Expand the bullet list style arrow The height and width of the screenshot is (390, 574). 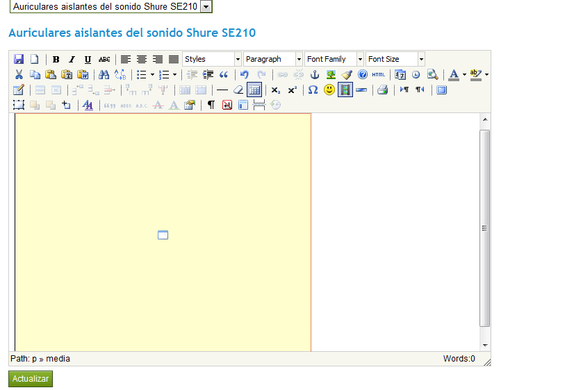(x=152, y=74)
